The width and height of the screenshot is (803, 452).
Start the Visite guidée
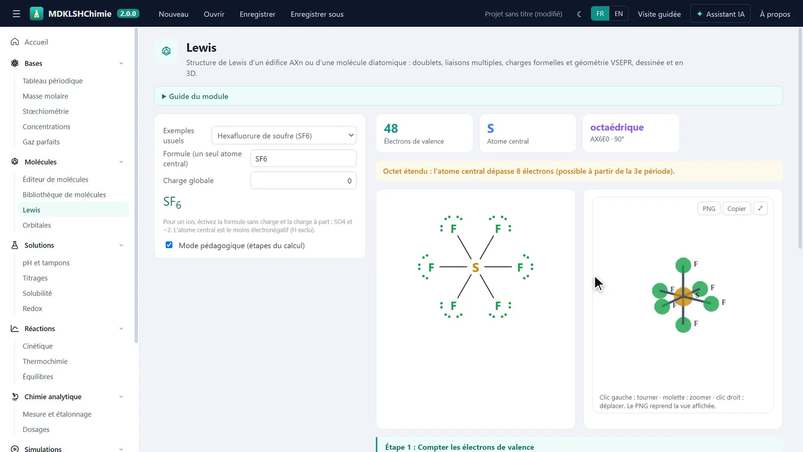click(x=659, y=14)
